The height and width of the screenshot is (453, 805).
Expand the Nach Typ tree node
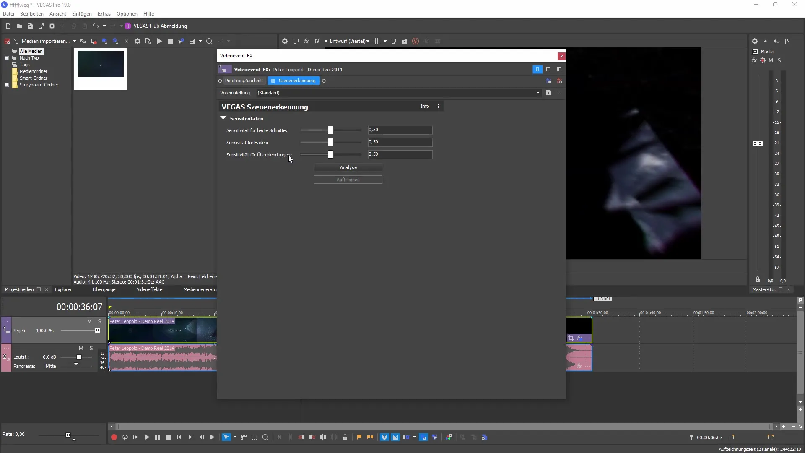[x=7, y=58]
